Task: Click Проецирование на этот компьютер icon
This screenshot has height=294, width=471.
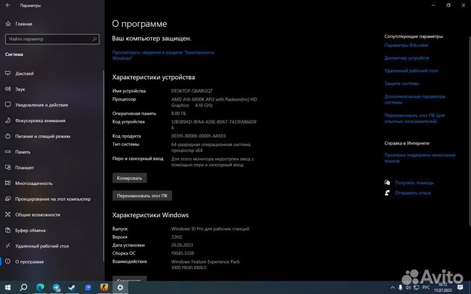Action: coord(8,199)
